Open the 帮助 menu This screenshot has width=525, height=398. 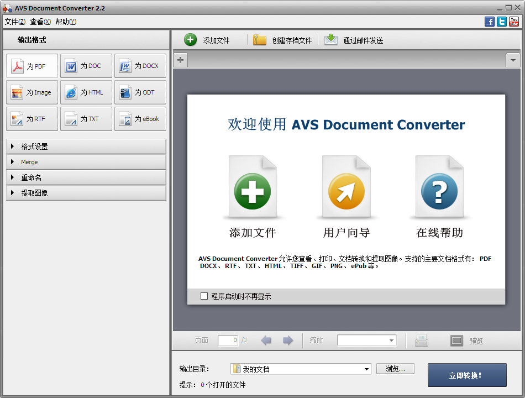pyautogui.click(x=66, y=22)
